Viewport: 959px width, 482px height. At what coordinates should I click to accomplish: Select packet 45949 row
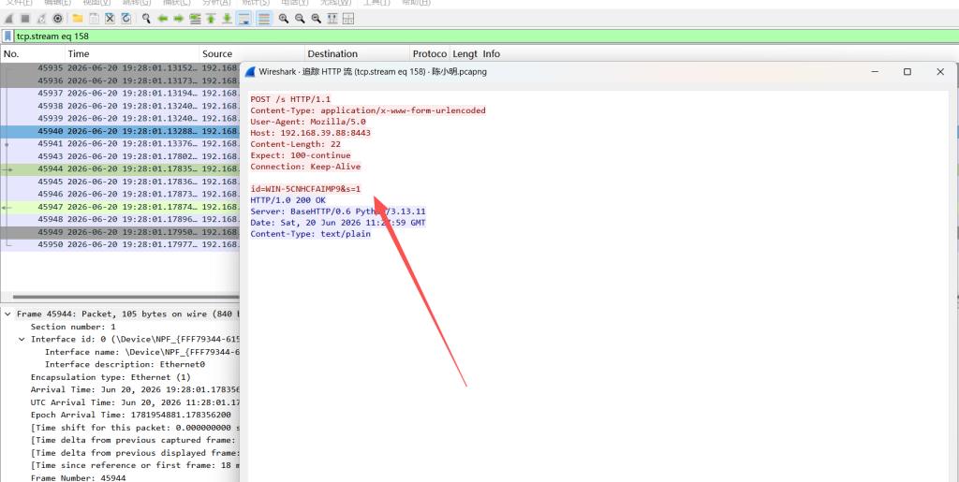pyautogui.click(x=120, y=232)
